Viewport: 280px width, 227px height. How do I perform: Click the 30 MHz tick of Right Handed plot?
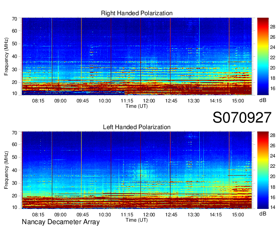[x=14, y=69]
